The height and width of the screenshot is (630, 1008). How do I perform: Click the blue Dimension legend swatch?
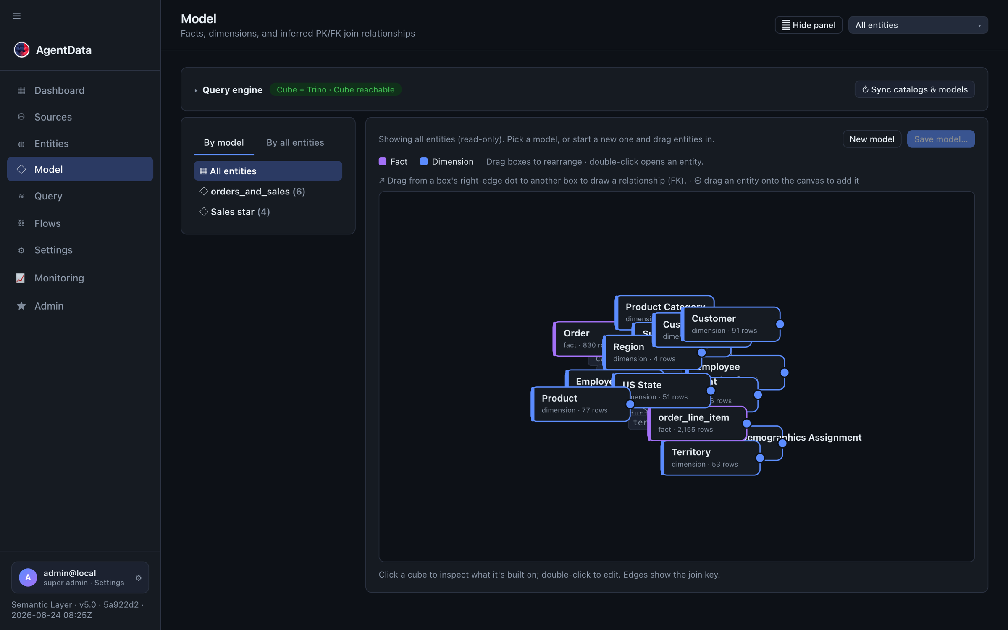point(424,161)
